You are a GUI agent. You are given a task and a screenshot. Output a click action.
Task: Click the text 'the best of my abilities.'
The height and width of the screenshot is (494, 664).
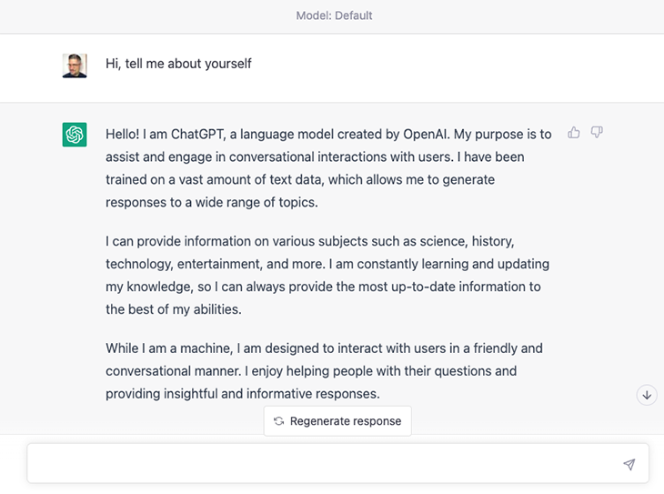click(x=173, y=309)
